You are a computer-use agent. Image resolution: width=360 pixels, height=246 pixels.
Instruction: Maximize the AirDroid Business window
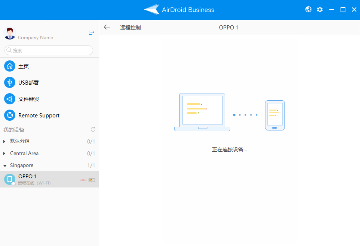(x=343, y=10)
